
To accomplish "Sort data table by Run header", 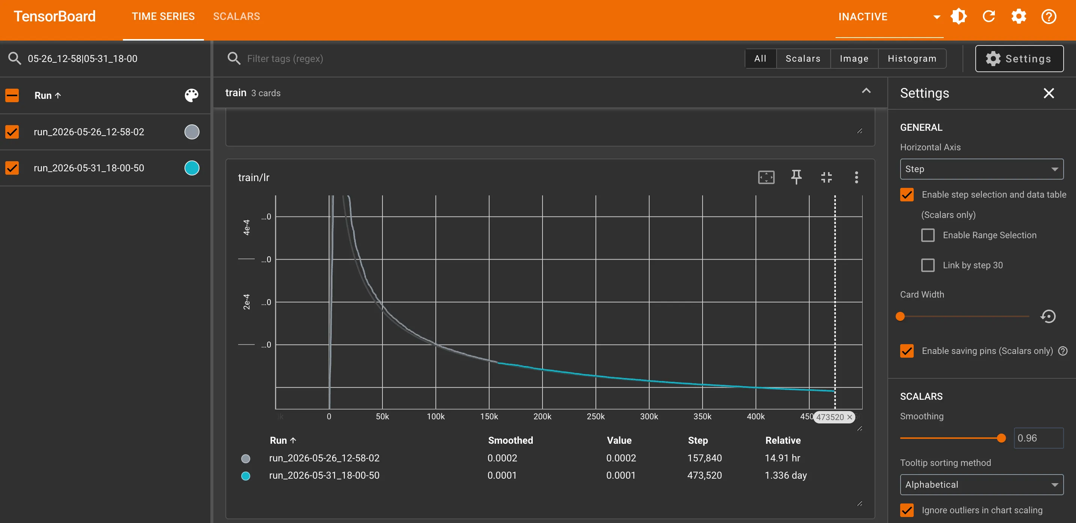I will click(283, 440).
